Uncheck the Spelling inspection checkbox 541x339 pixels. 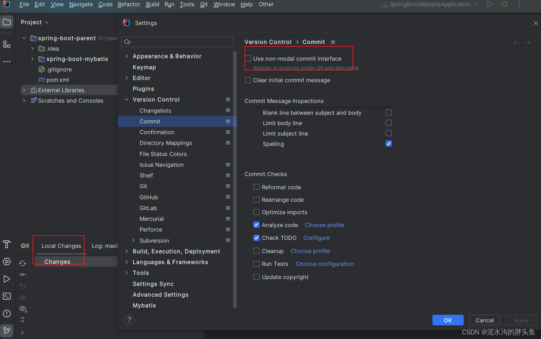point(389,144)
